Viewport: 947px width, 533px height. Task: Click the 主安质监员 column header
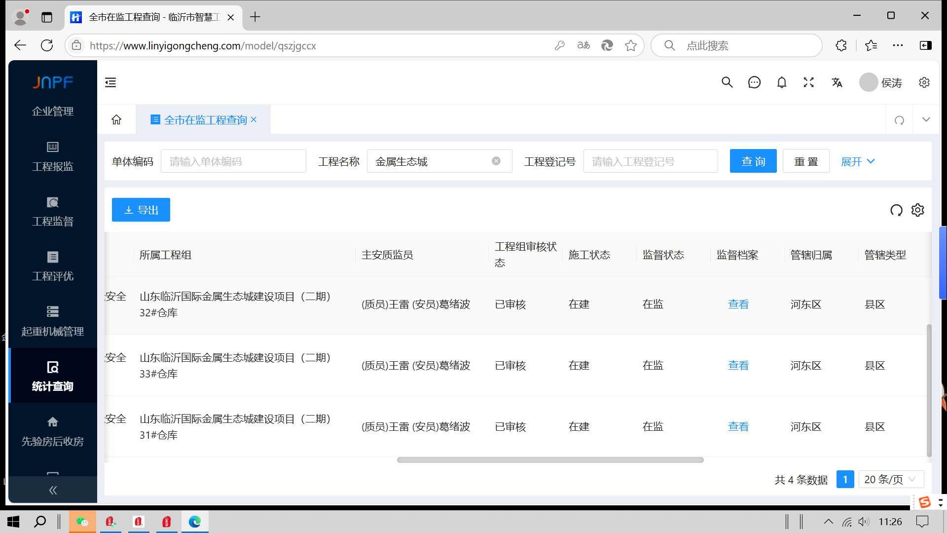coord(387,255)
